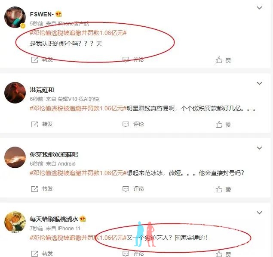Like 你穿我那双拖鞋吧's post with the thumbs-up

pos(219,189)
